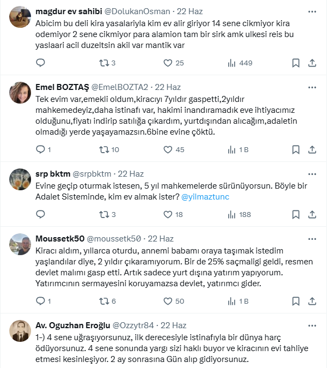Open the Moussetk50 display name
330x368 pixels.
pyautogui.click(x=59, y=238)
